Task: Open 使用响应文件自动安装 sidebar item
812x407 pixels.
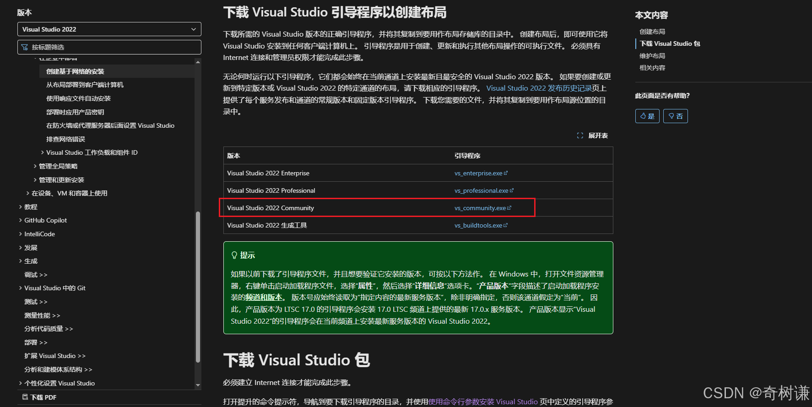Action: coord(78,98)
